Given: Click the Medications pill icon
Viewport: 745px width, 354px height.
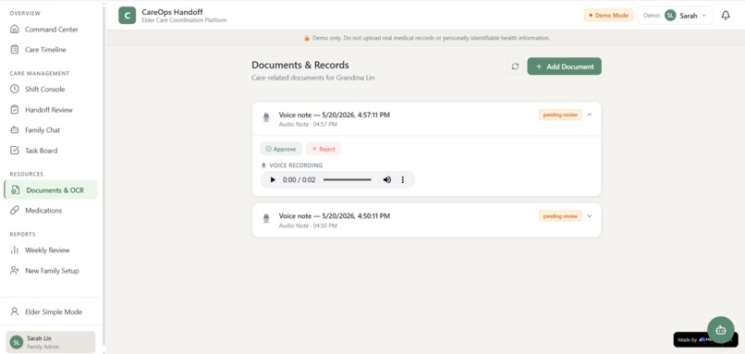Looking at the screenshot, I should [15, 210].
